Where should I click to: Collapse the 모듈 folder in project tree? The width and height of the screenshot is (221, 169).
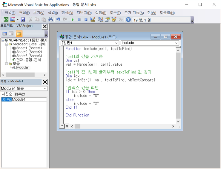[7, 64]
